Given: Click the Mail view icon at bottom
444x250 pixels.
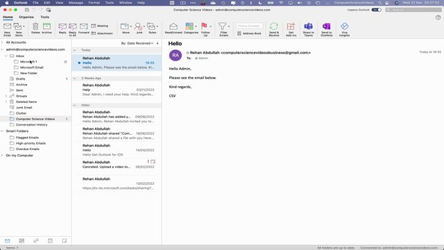Looking at the screenshot, I should point(8,241).
